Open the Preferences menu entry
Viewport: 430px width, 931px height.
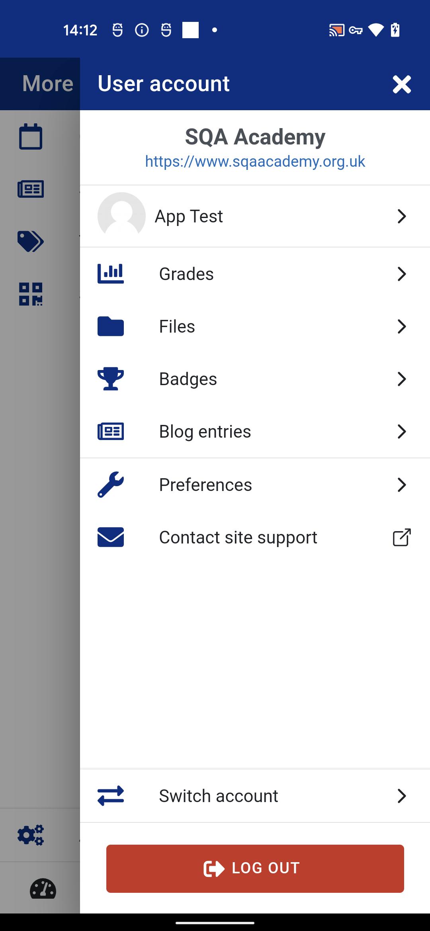255,485
